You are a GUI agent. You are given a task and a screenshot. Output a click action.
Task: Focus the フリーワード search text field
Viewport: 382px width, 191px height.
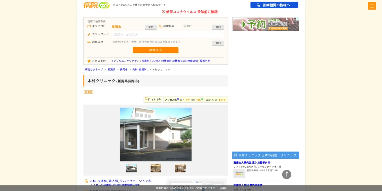tap(168, 35)
